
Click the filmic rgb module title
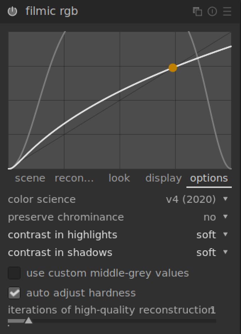point(52,11)
